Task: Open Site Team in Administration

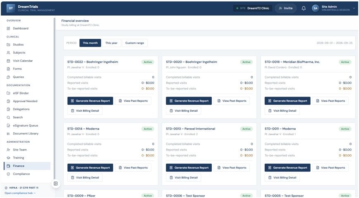Action: click(27, 150)
